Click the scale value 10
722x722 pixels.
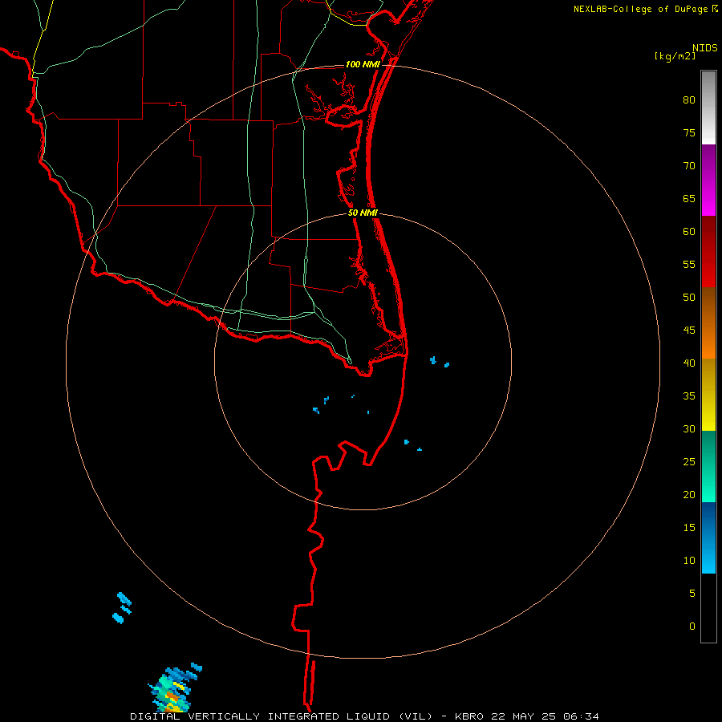pos(689,561)
